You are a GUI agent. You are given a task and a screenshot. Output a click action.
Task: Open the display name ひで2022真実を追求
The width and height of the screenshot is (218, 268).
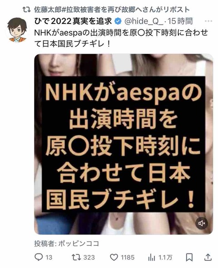click(x=73, y=21)
